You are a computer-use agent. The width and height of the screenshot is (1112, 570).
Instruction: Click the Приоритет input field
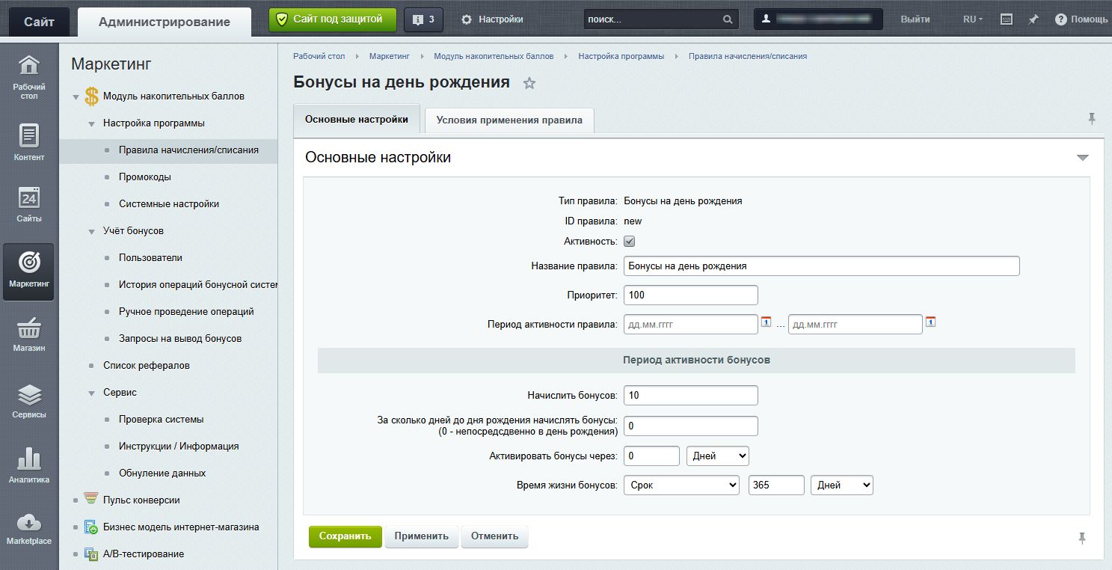point(691,295)
